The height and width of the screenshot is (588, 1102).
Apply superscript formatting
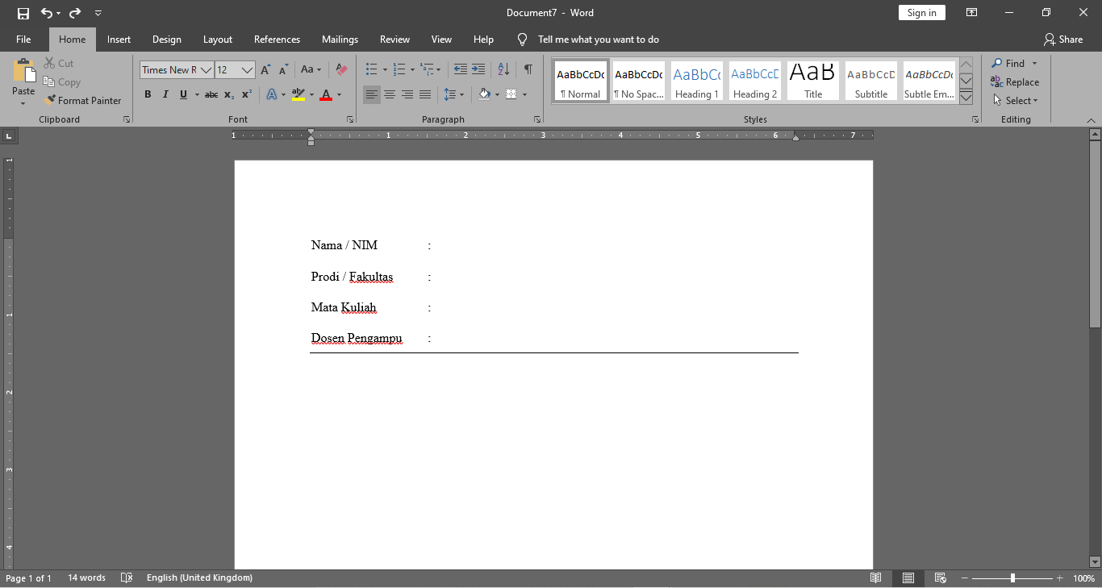point(246,94)
